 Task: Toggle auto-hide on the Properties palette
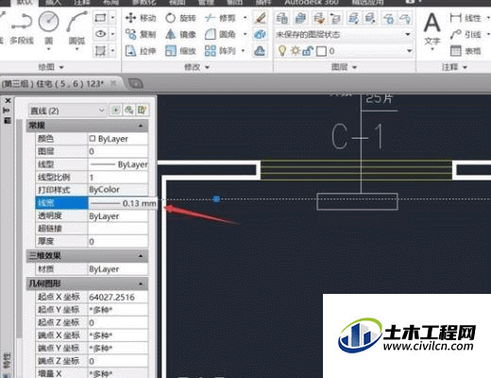[7, 111]
